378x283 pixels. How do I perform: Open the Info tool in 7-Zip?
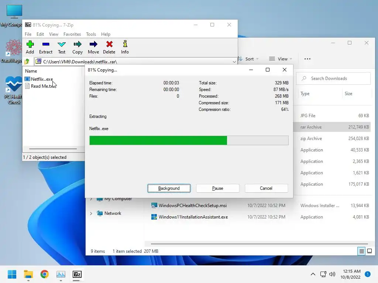click(x=125, y=47)
